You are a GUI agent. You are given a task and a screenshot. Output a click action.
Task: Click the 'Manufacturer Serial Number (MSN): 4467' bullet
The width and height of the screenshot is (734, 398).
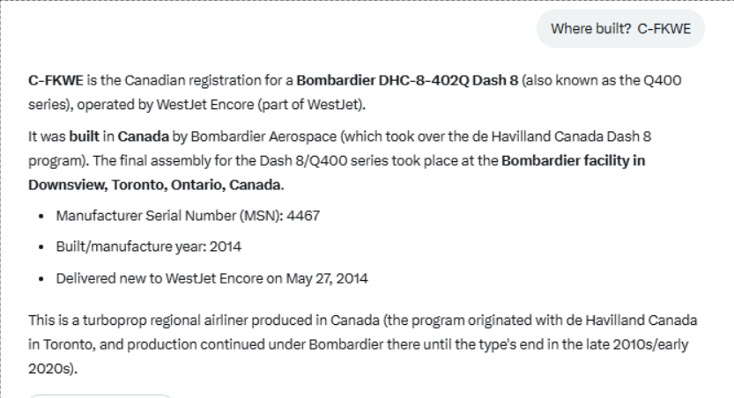(x=188, y=215)
